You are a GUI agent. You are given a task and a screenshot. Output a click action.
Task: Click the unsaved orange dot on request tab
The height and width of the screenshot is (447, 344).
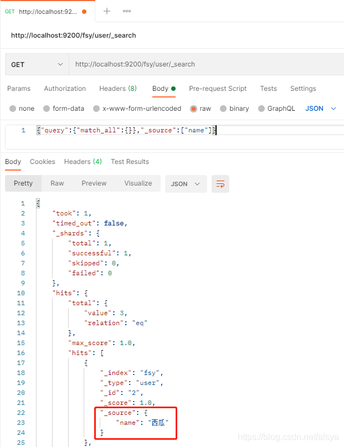coord(84,11)
